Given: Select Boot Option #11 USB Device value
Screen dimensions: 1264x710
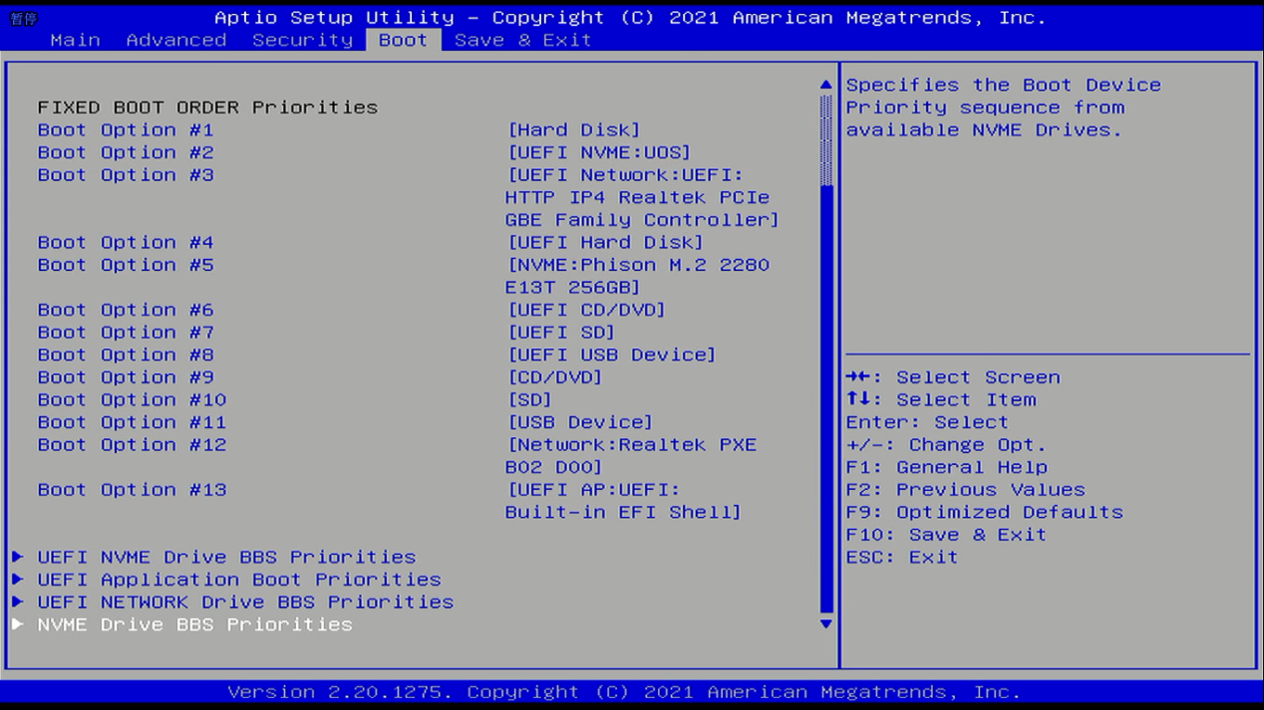Looking at the screenshot, I should [x=580, y=422].
